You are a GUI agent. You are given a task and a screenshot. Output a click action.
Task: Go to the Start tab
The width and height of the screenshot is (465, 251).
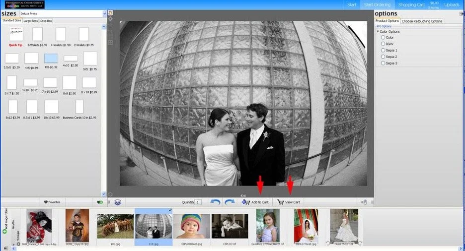coord(352,5)
